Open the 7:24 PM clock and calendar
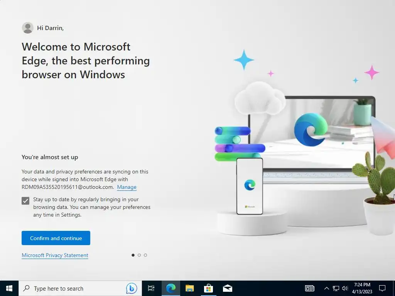395x296 pixels. [362, 288]
